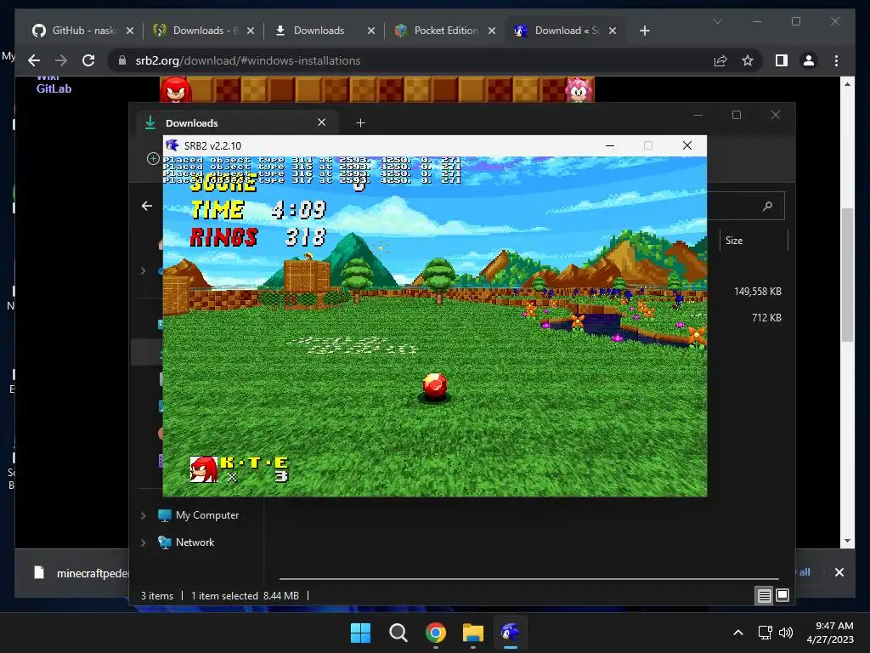870x653 pixels.
Task: Close File Explorer Downloads tab
Action: [321, 122]
